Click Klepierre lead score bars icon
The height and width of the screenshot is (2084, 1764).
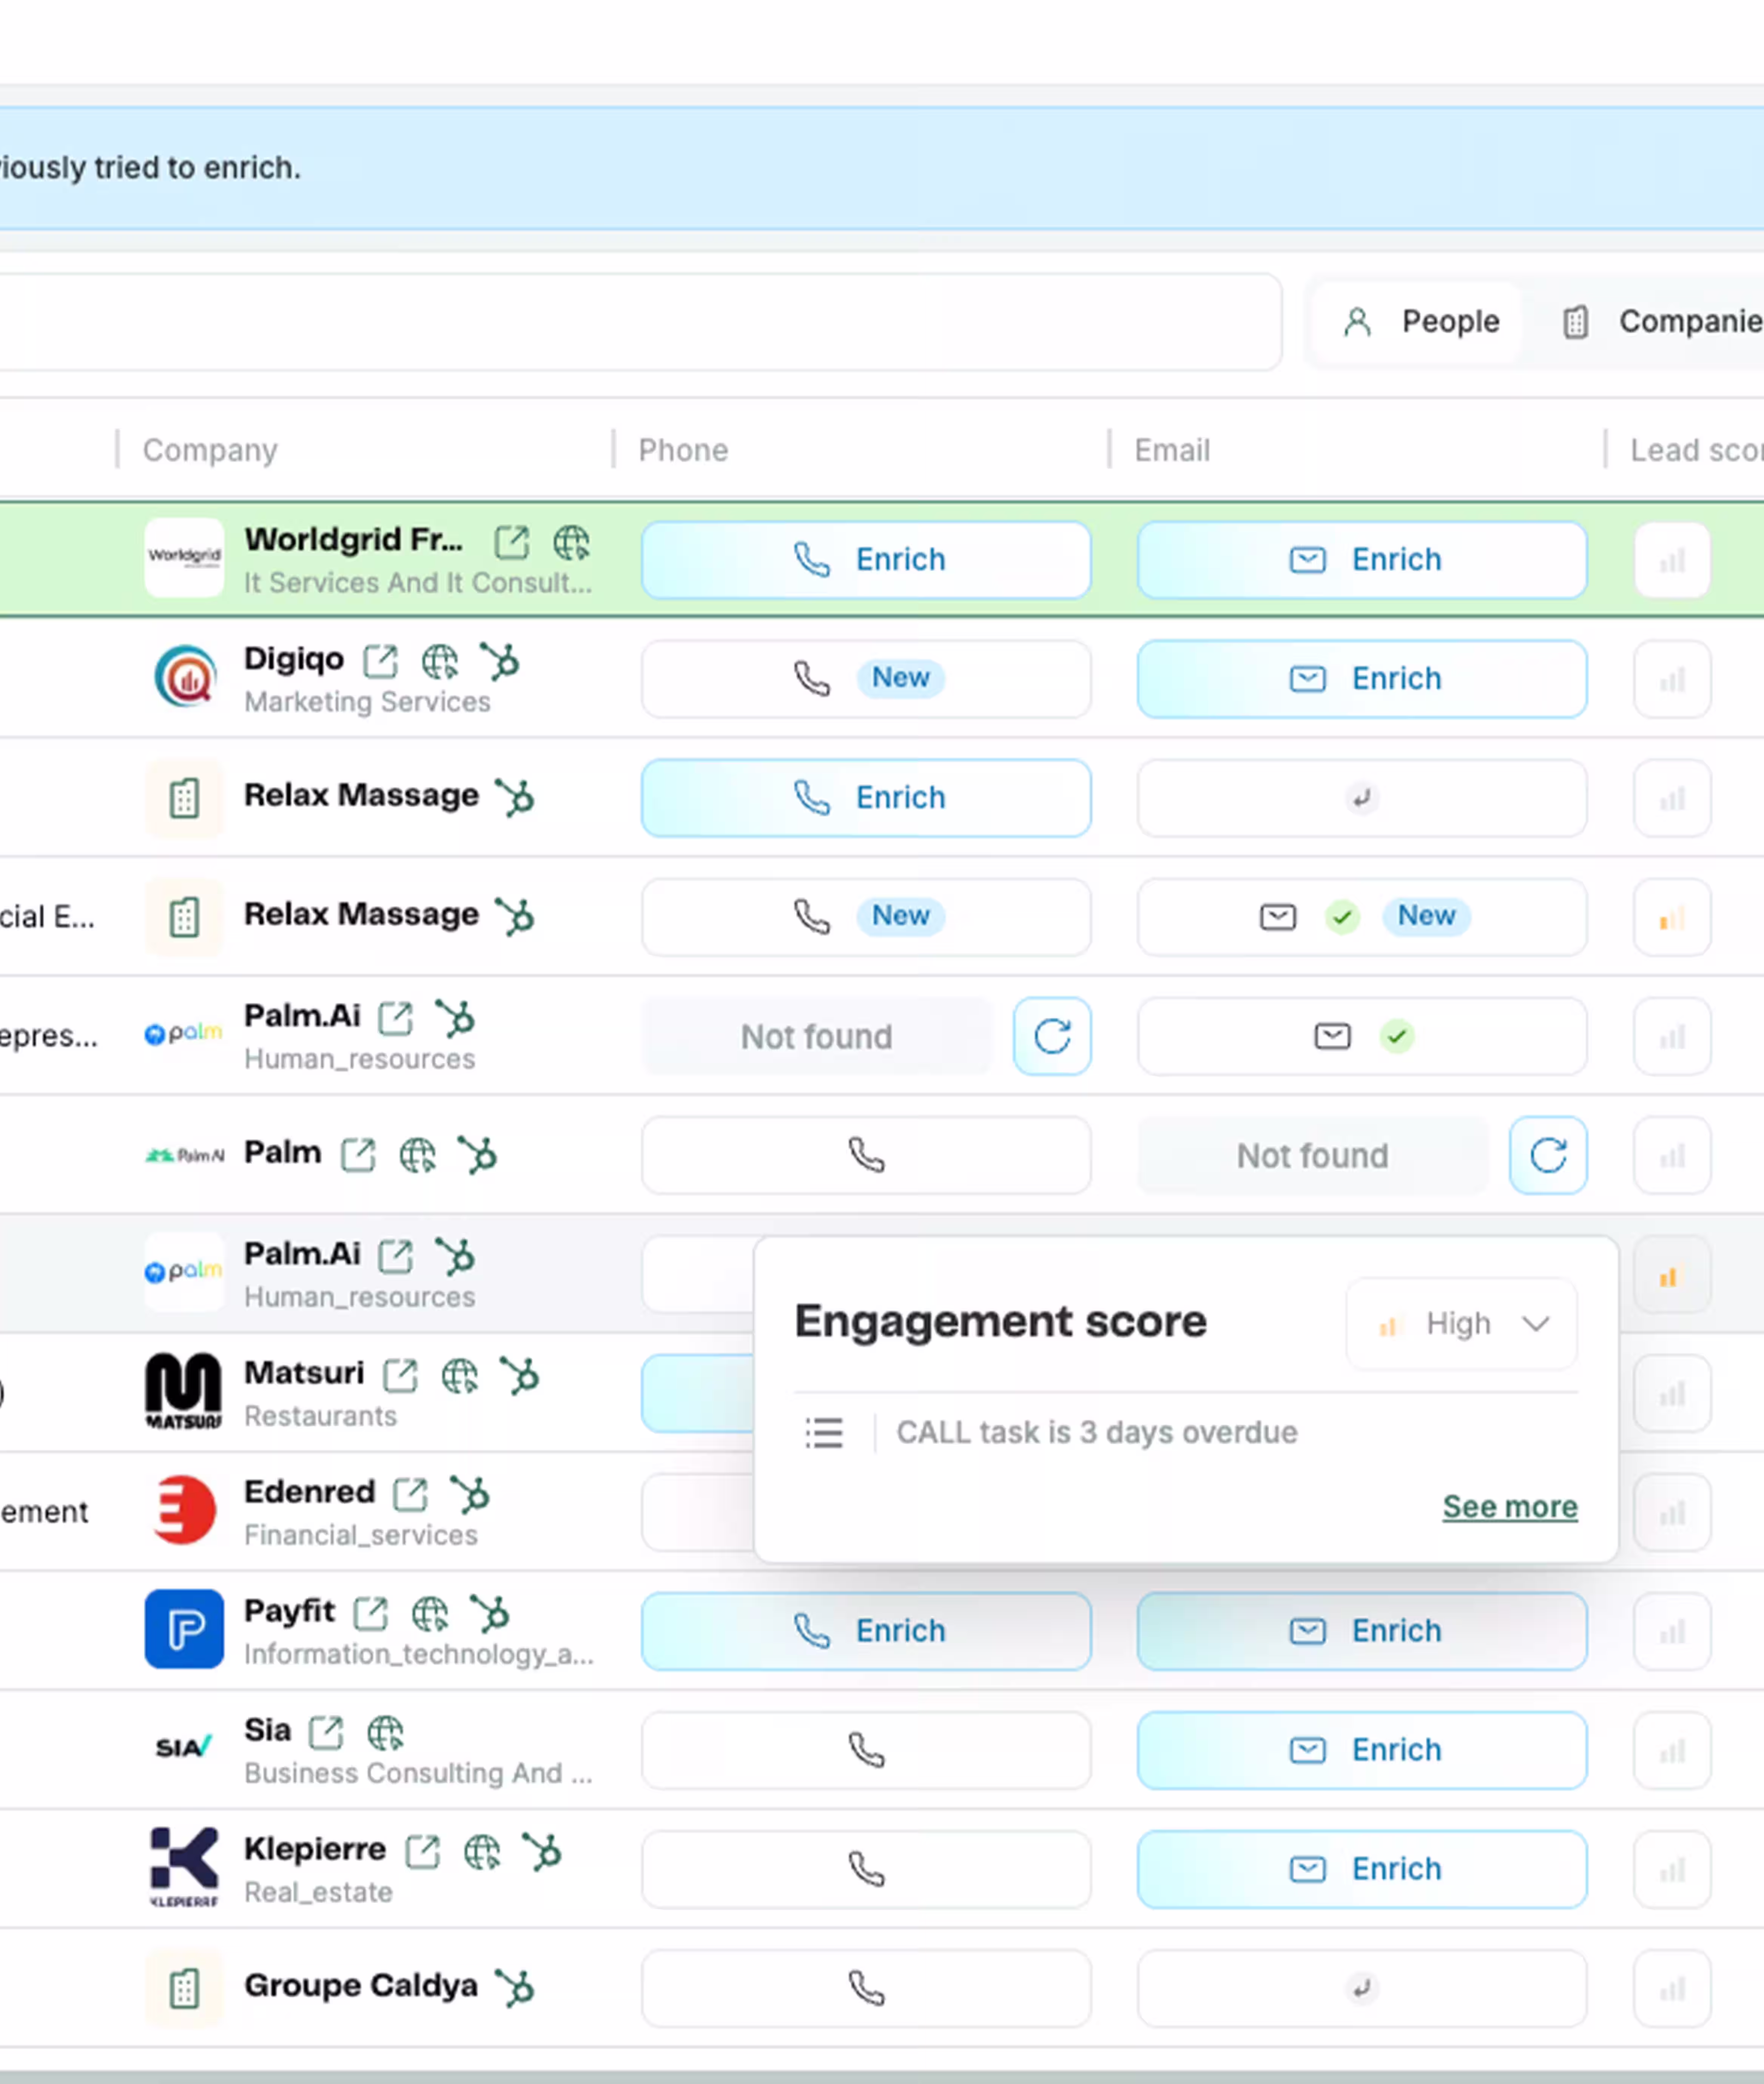(1671, 1870)
